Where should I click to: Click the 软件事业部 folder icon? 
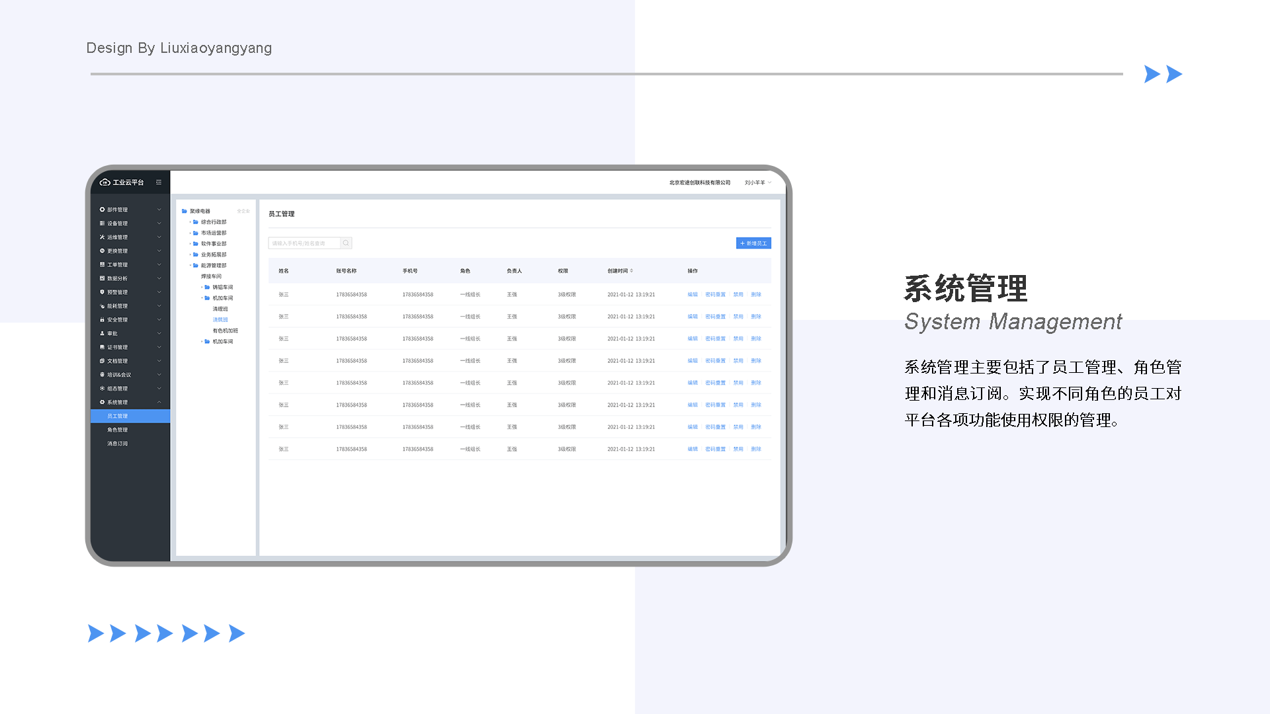[196, 244]
